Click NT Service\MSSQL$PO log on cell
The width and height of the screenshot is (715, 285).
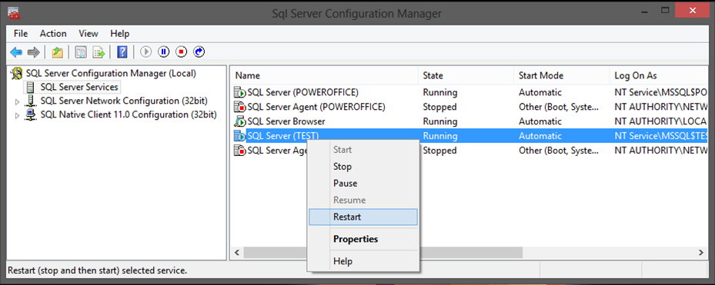660,92
